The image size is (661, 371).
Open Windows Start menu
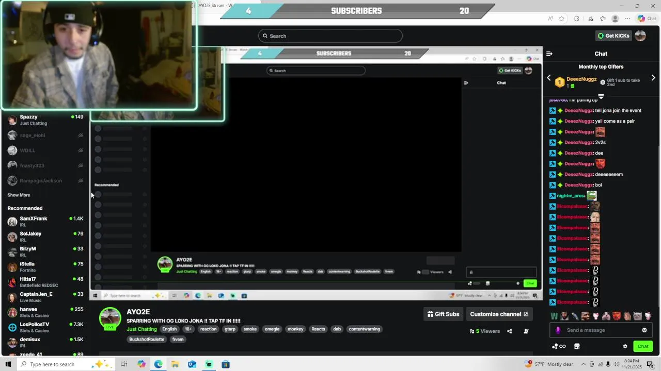click(x=8, y=364)
